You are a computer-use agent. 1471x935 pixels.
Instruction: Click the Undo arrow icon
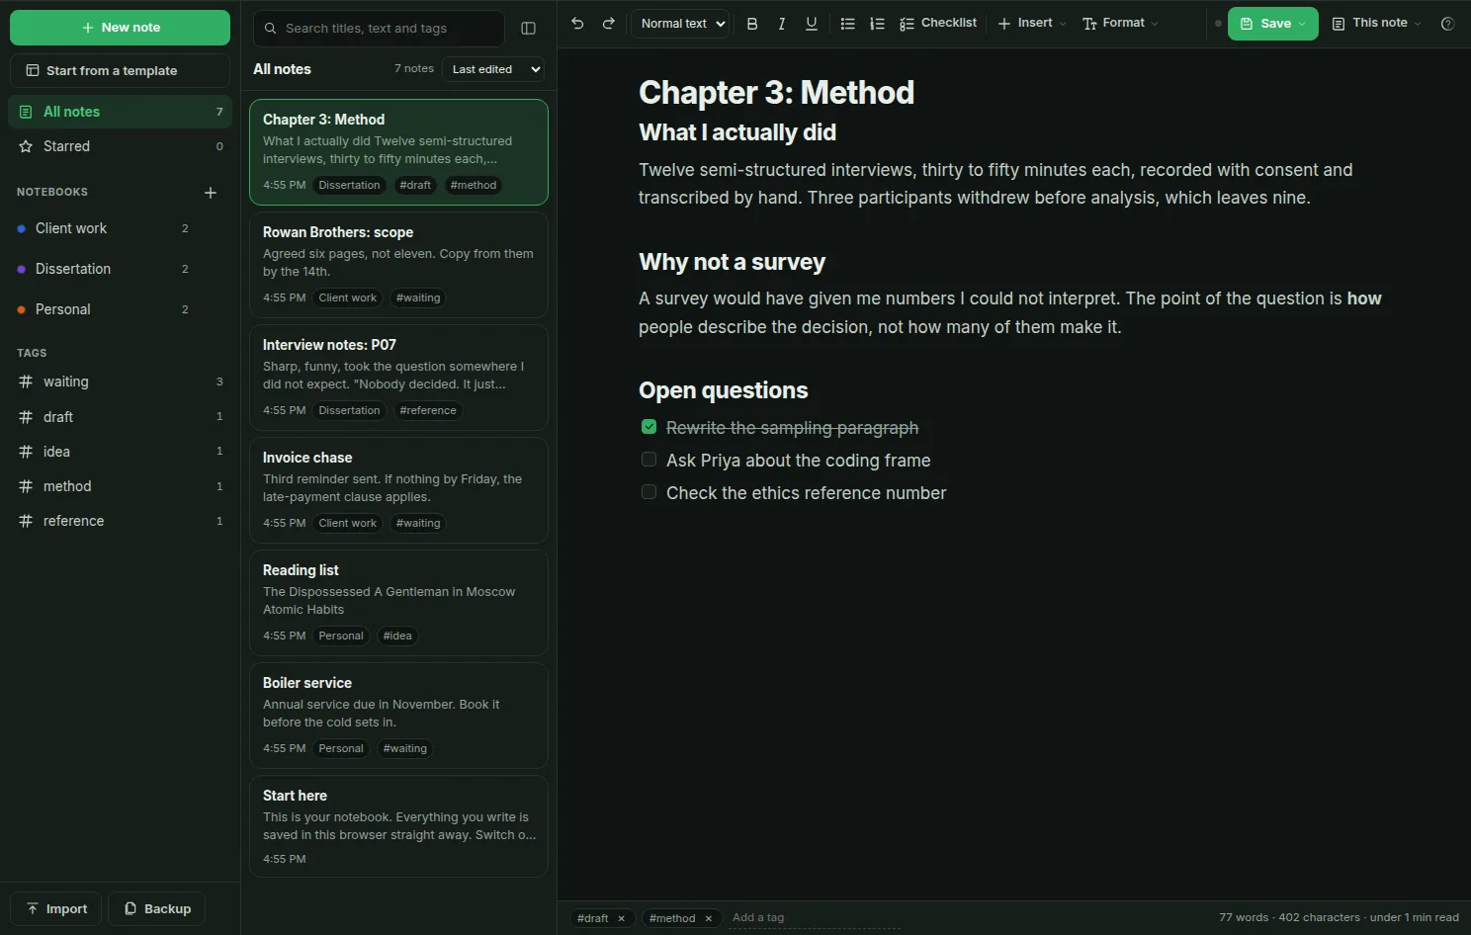577,24
